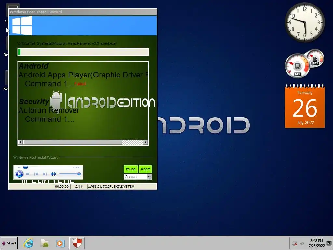Click the media seek bar handle
This screenshot has height=250, width=333.
pyautogui.click(x=25, y=167)
